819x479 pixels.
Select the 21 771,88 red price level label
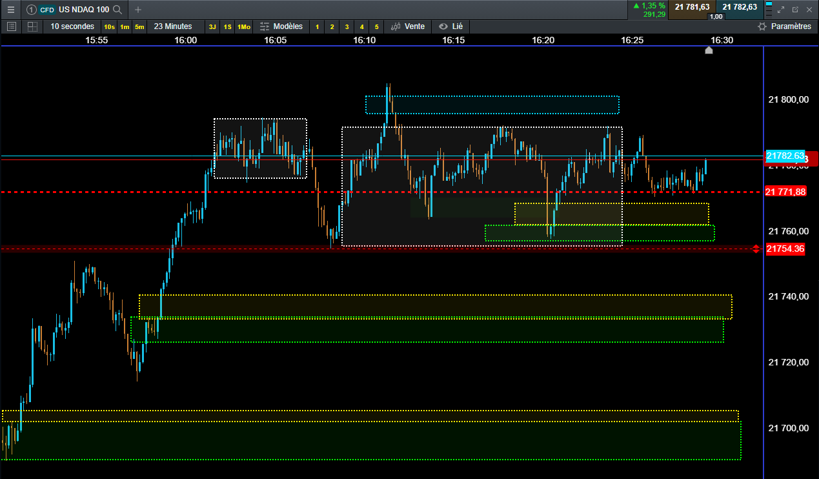785,192
